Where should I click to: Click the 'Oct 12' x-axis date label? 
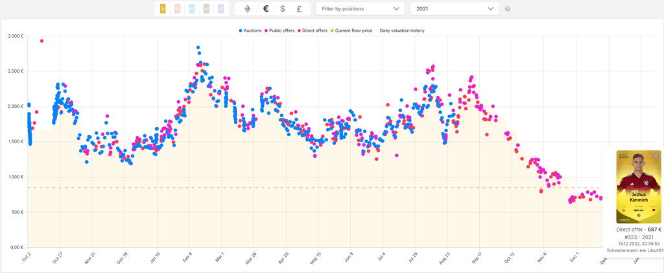508,258
